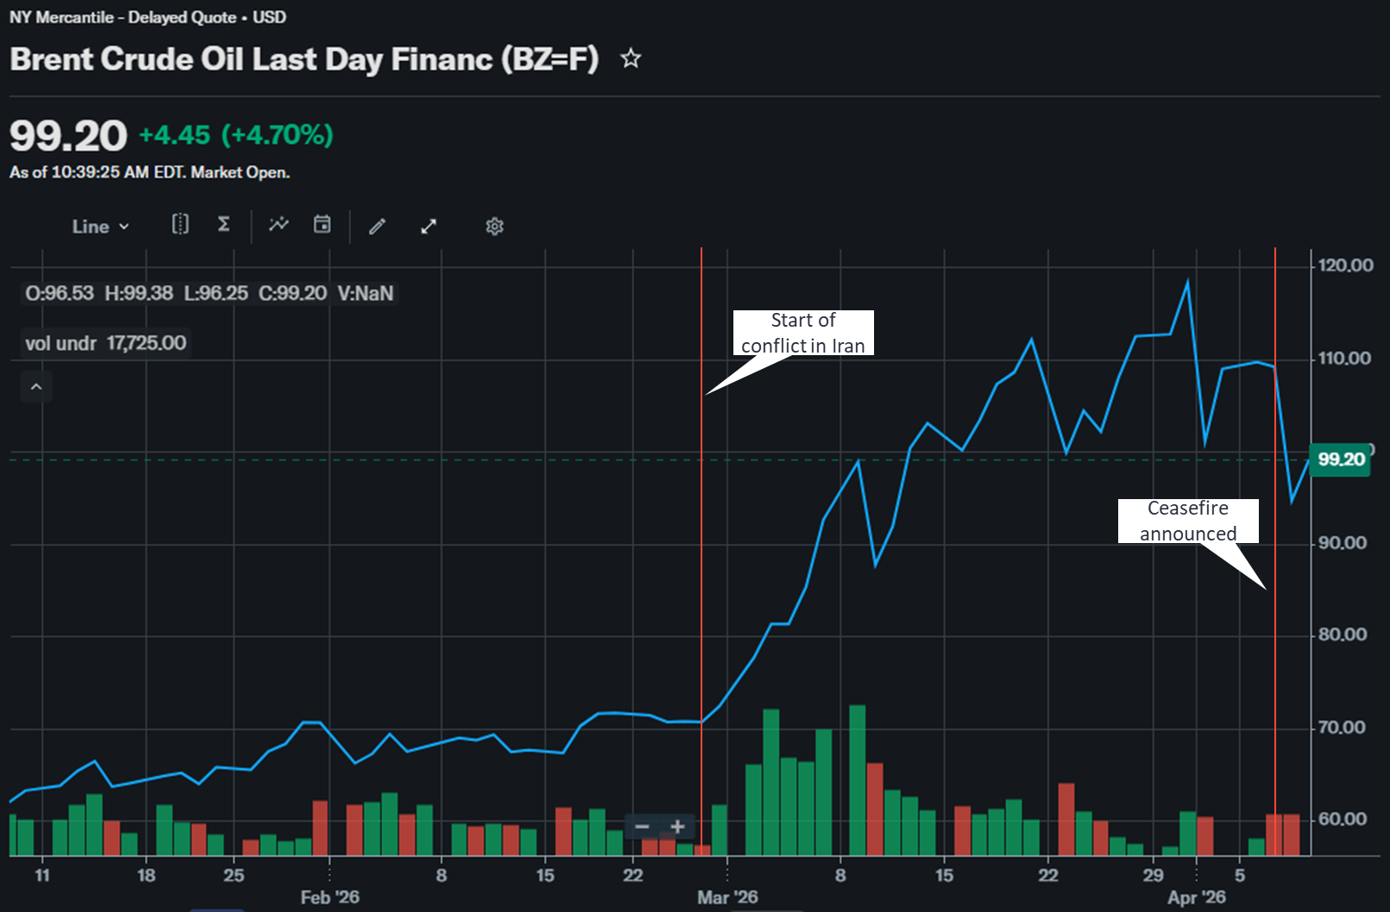Viewport: 1390px width, 912px height.
Task: Open the sigma statistics tool
Action: (x=223, y=225)
